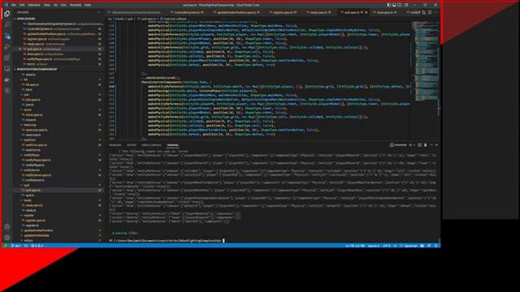Select updatePointerPosition.spec.ts in Open Editors
Image resolution: width=520 pixels, height=292 pixels.
[46, 34]
